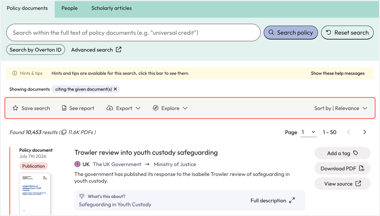Click the expand arrows icon for Full description
Screen dimensions: 380x216
click(292, 201)
